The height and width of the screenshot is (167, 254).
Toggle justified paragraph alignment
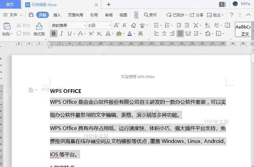(x=180, y=34)
